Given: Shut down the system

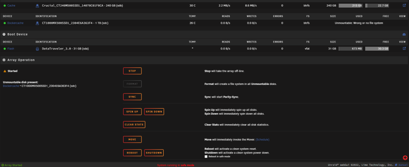Looking at the screenshot, I should coord(154,153).
